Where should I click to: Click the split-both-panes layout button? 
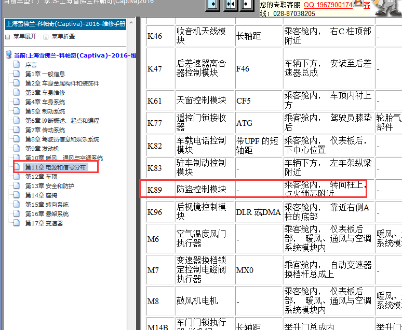(x=230, y=5)
